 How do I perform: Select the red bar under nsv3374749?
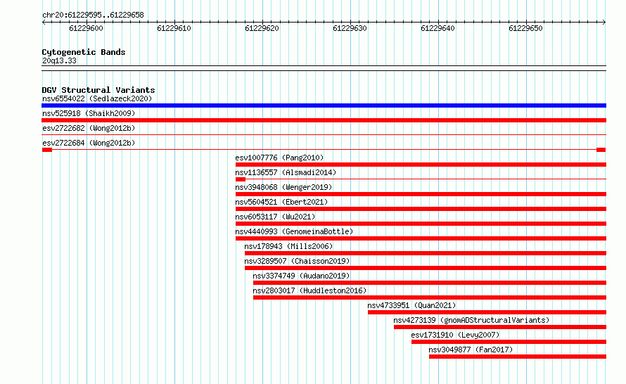pyautogui.click(x=430, y=283)
